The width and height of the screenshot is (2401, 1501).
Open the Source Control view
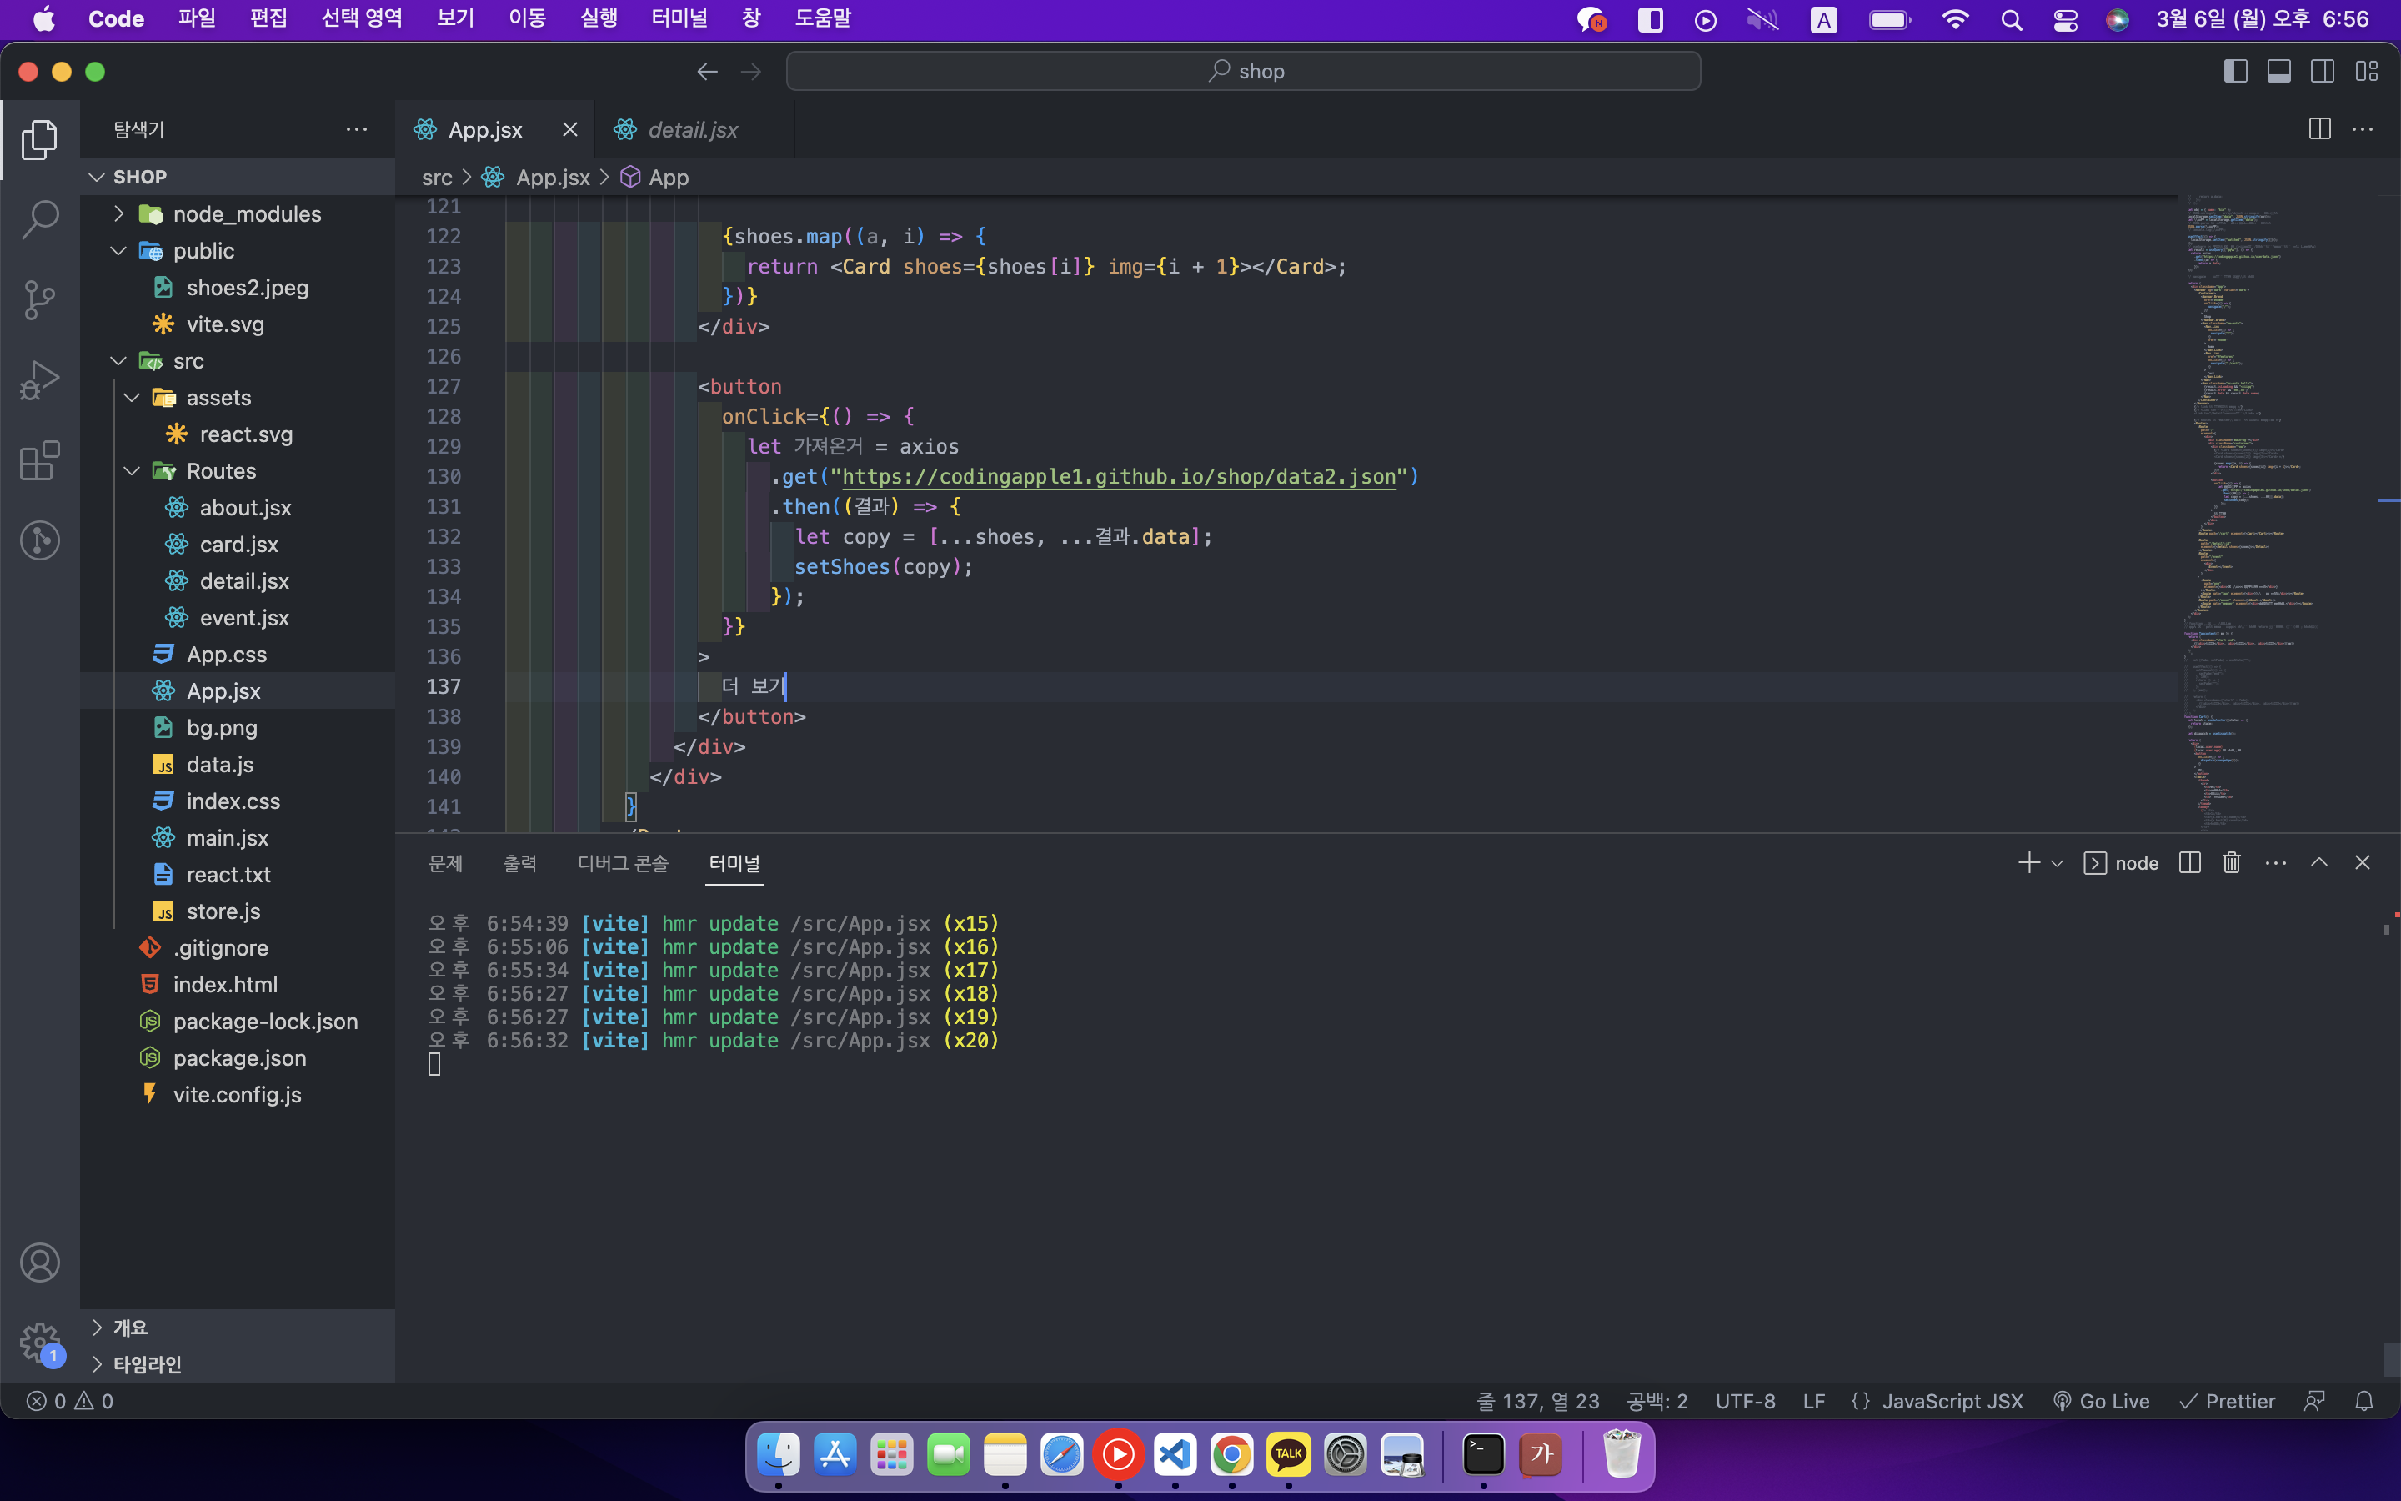40,300
